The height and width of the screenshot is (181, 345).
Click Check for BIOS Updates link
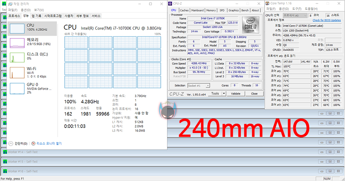tap(327, 20)
